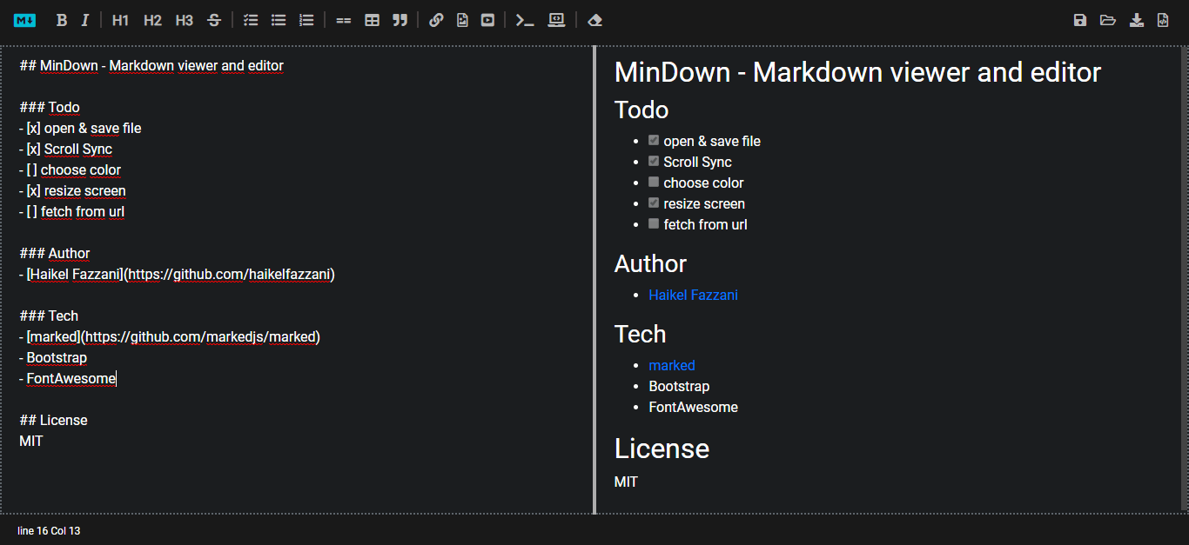Screen dimensions: 1189x545
Task: Toggle the 'Scroll Sync' checkbox in preview
Action: click(654, 161)
